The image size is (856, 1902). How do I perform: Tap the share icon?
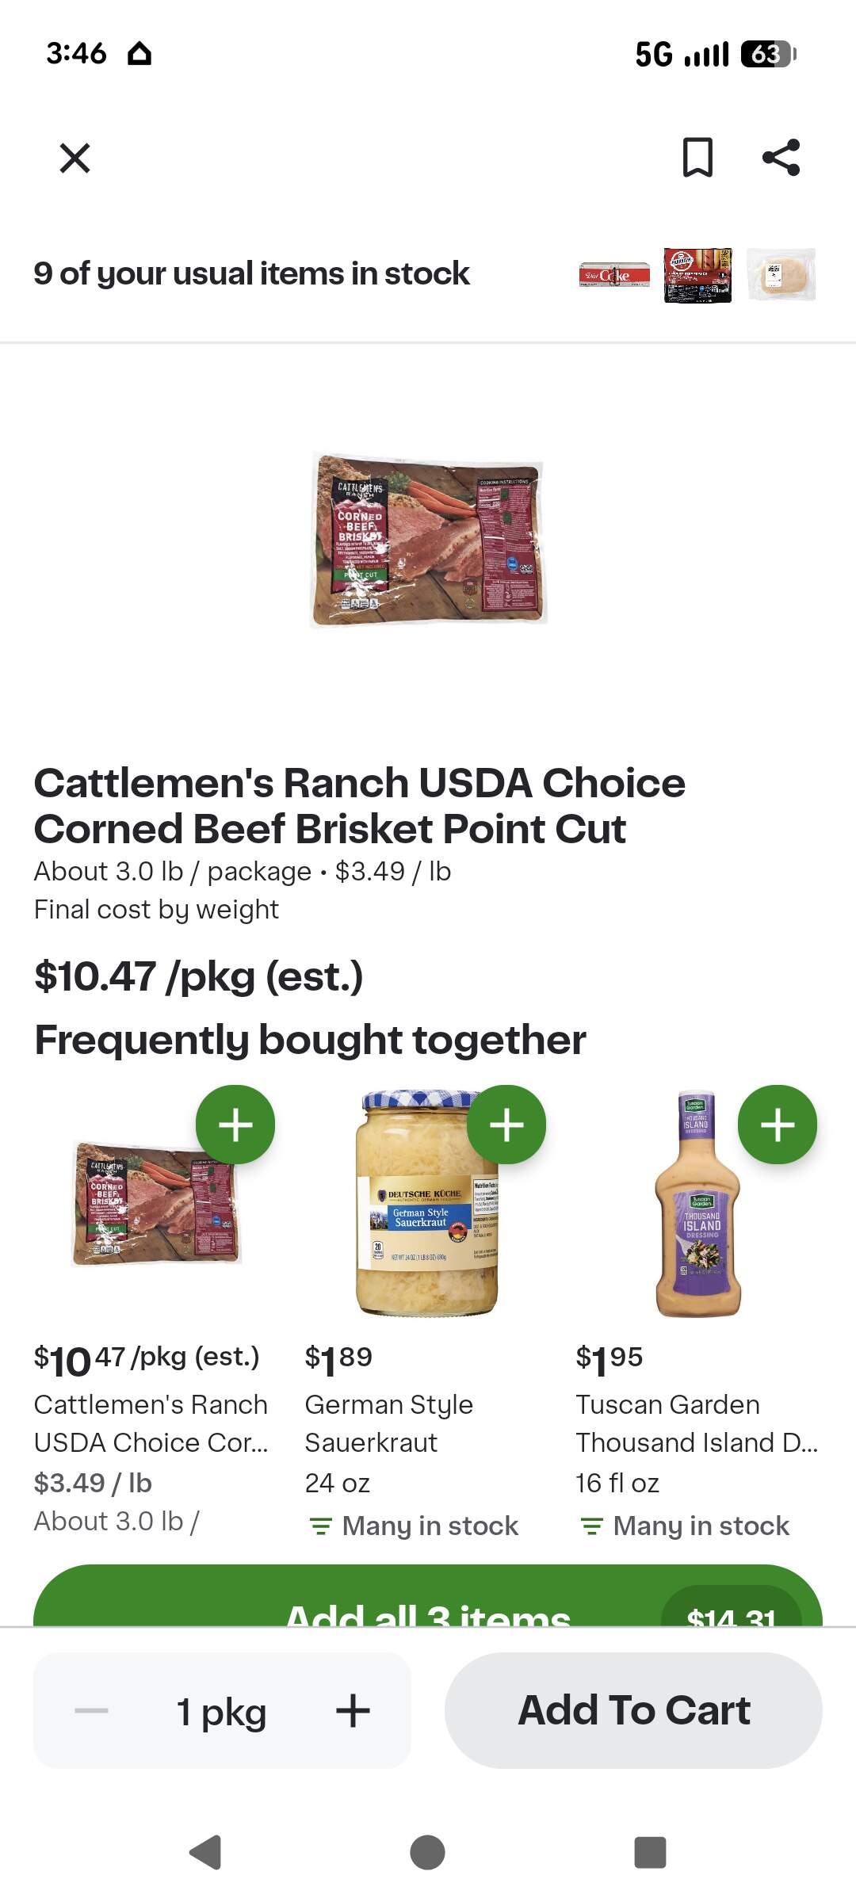tap(781, 157)
